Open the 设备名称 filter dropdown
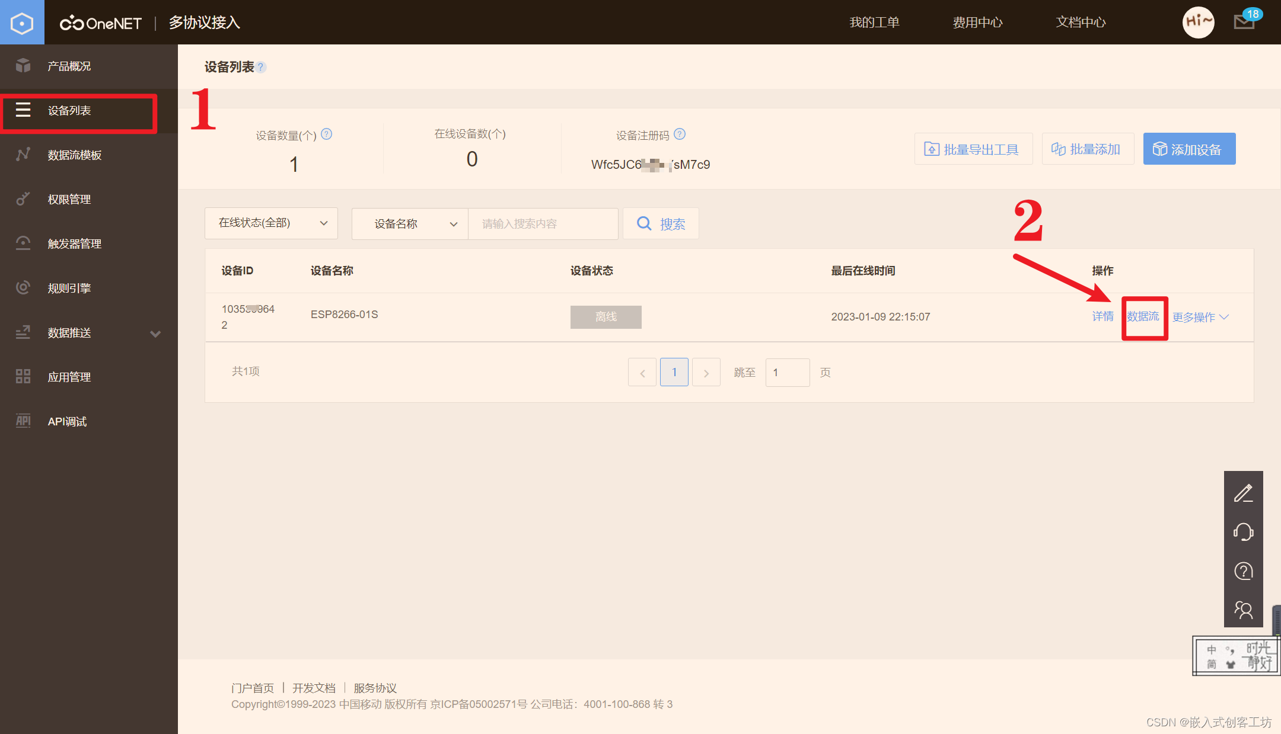 coord(409,223)
